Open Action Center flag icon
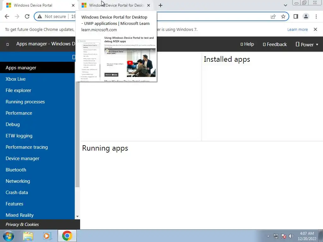Screen dimensions: 323x242 click(284, 236)
